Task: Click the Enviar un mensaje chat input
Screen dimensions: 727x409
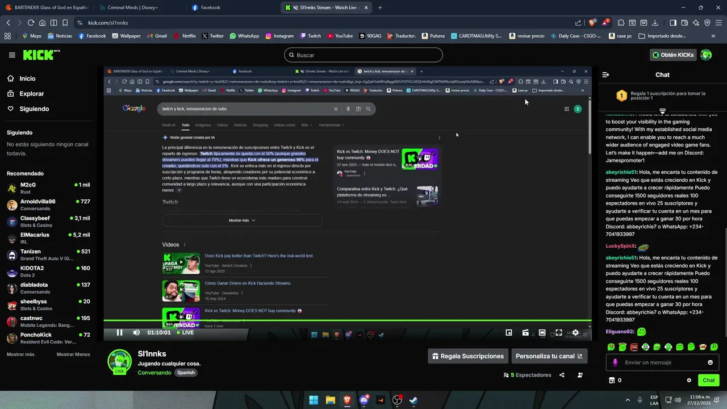Action: click(x=662, y=362)
